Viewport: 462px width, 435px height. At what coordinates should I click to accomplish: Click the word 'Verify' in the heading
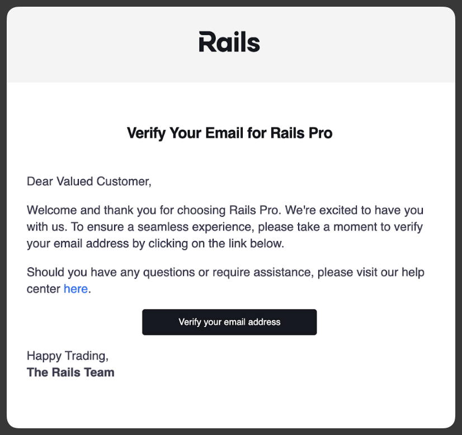click(x=147, y=134)
